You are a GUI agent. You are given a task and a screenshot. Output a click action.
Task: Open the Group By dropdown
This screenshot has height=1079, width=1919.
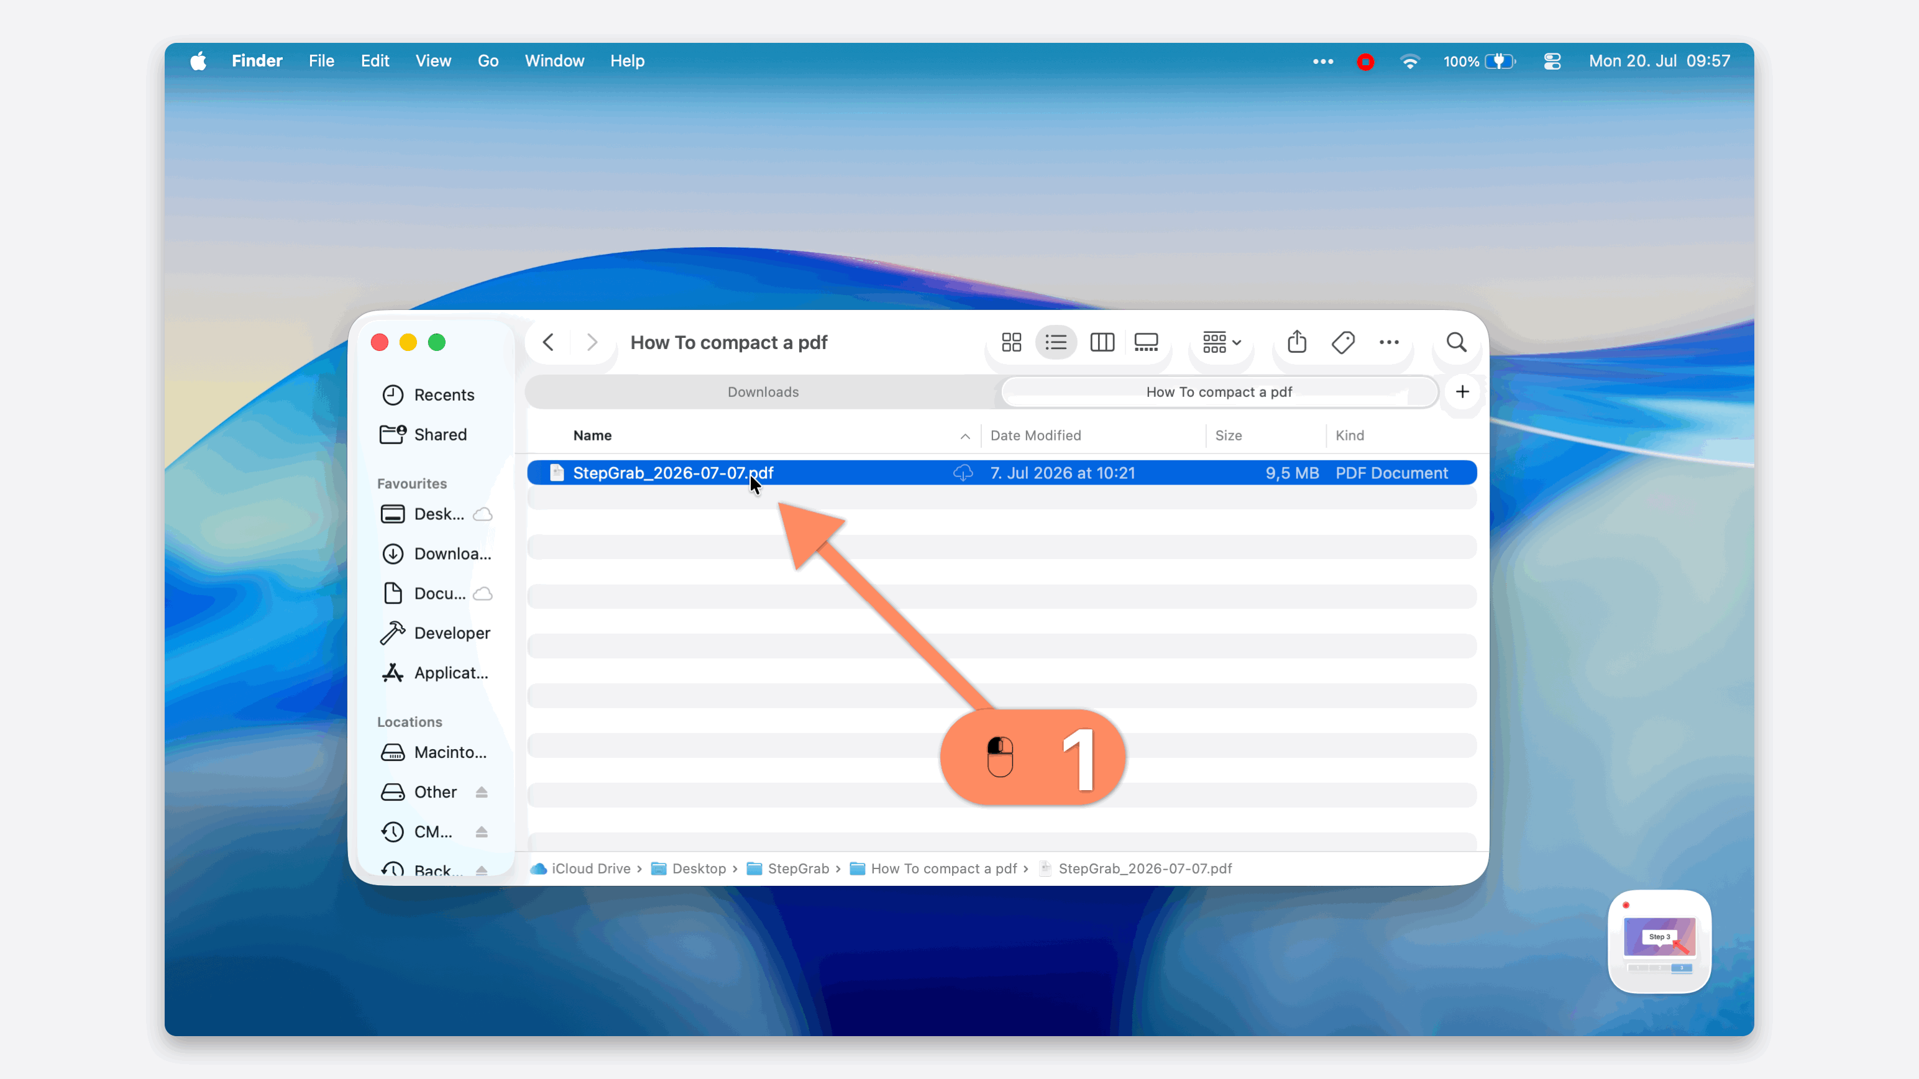tap(1222, 342)
